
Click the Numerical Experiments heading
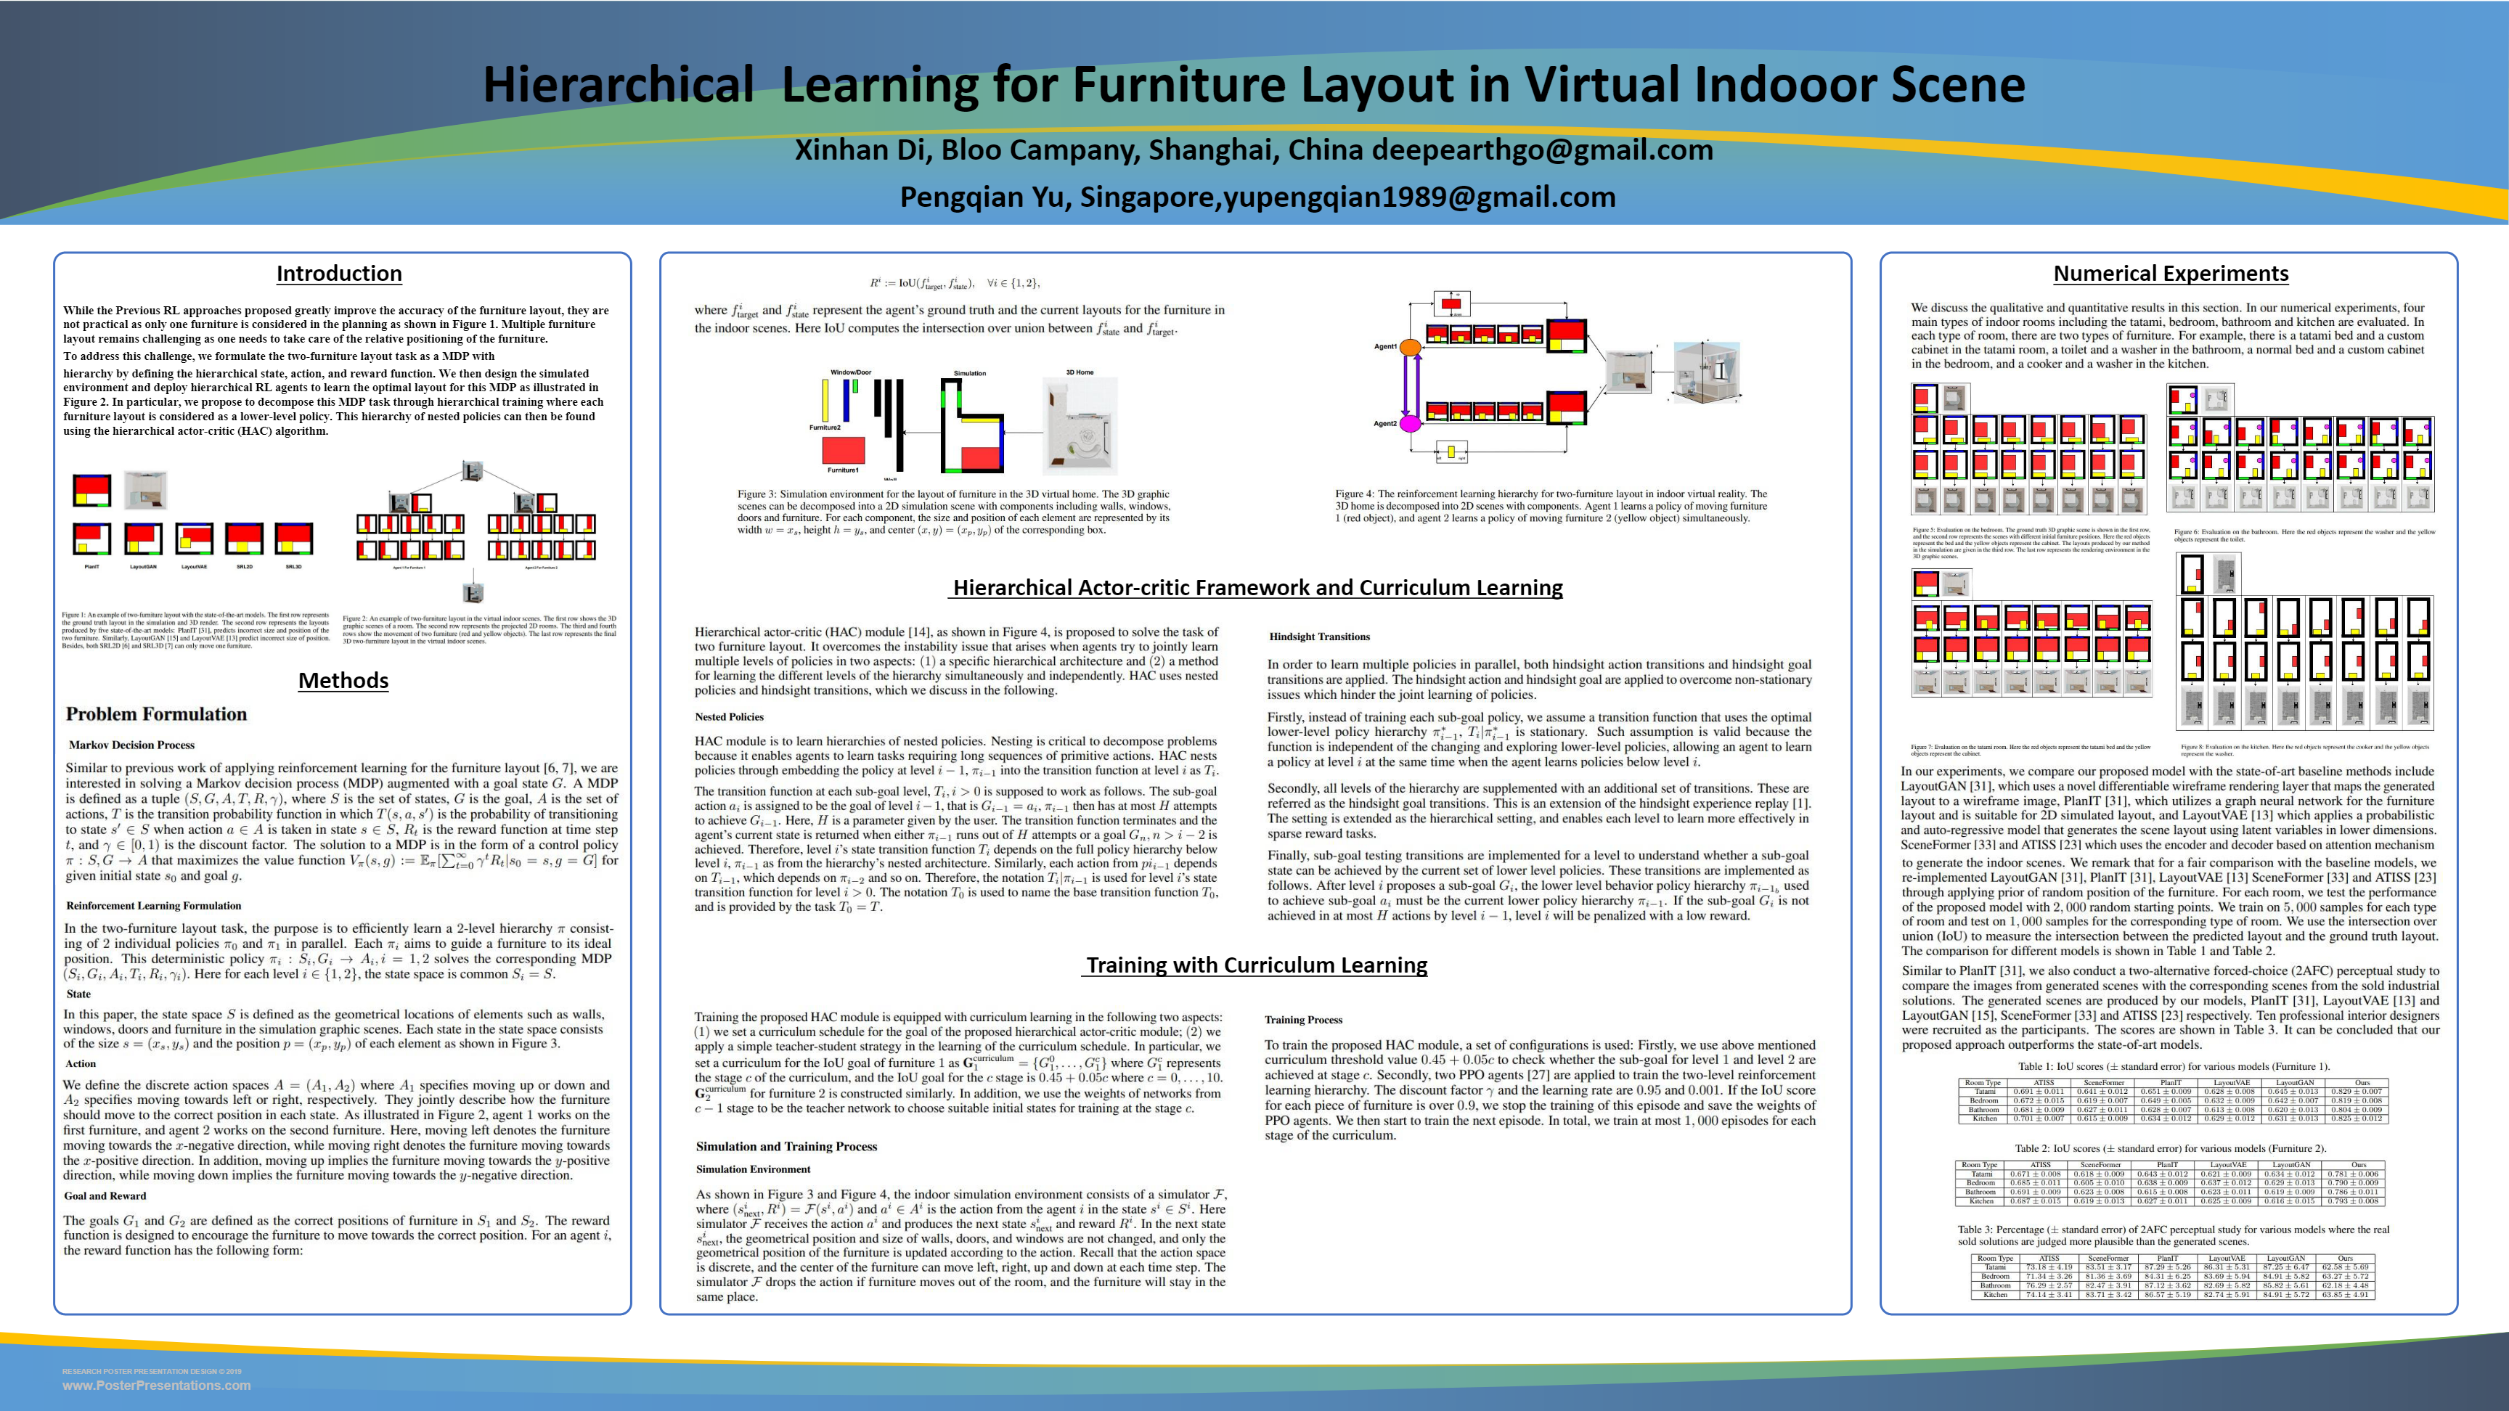(2170, 274)
